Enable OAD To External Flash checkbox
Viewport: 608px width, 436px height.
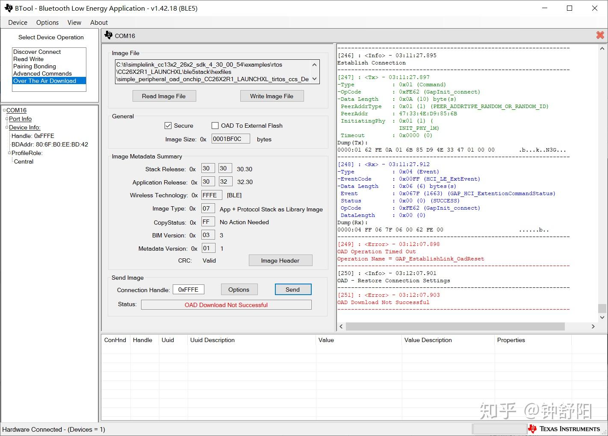215,126
